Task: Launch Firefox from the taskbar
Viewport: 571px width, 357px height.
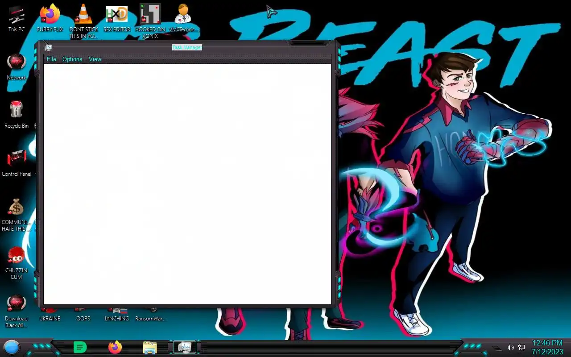Action: coord(115,347)
